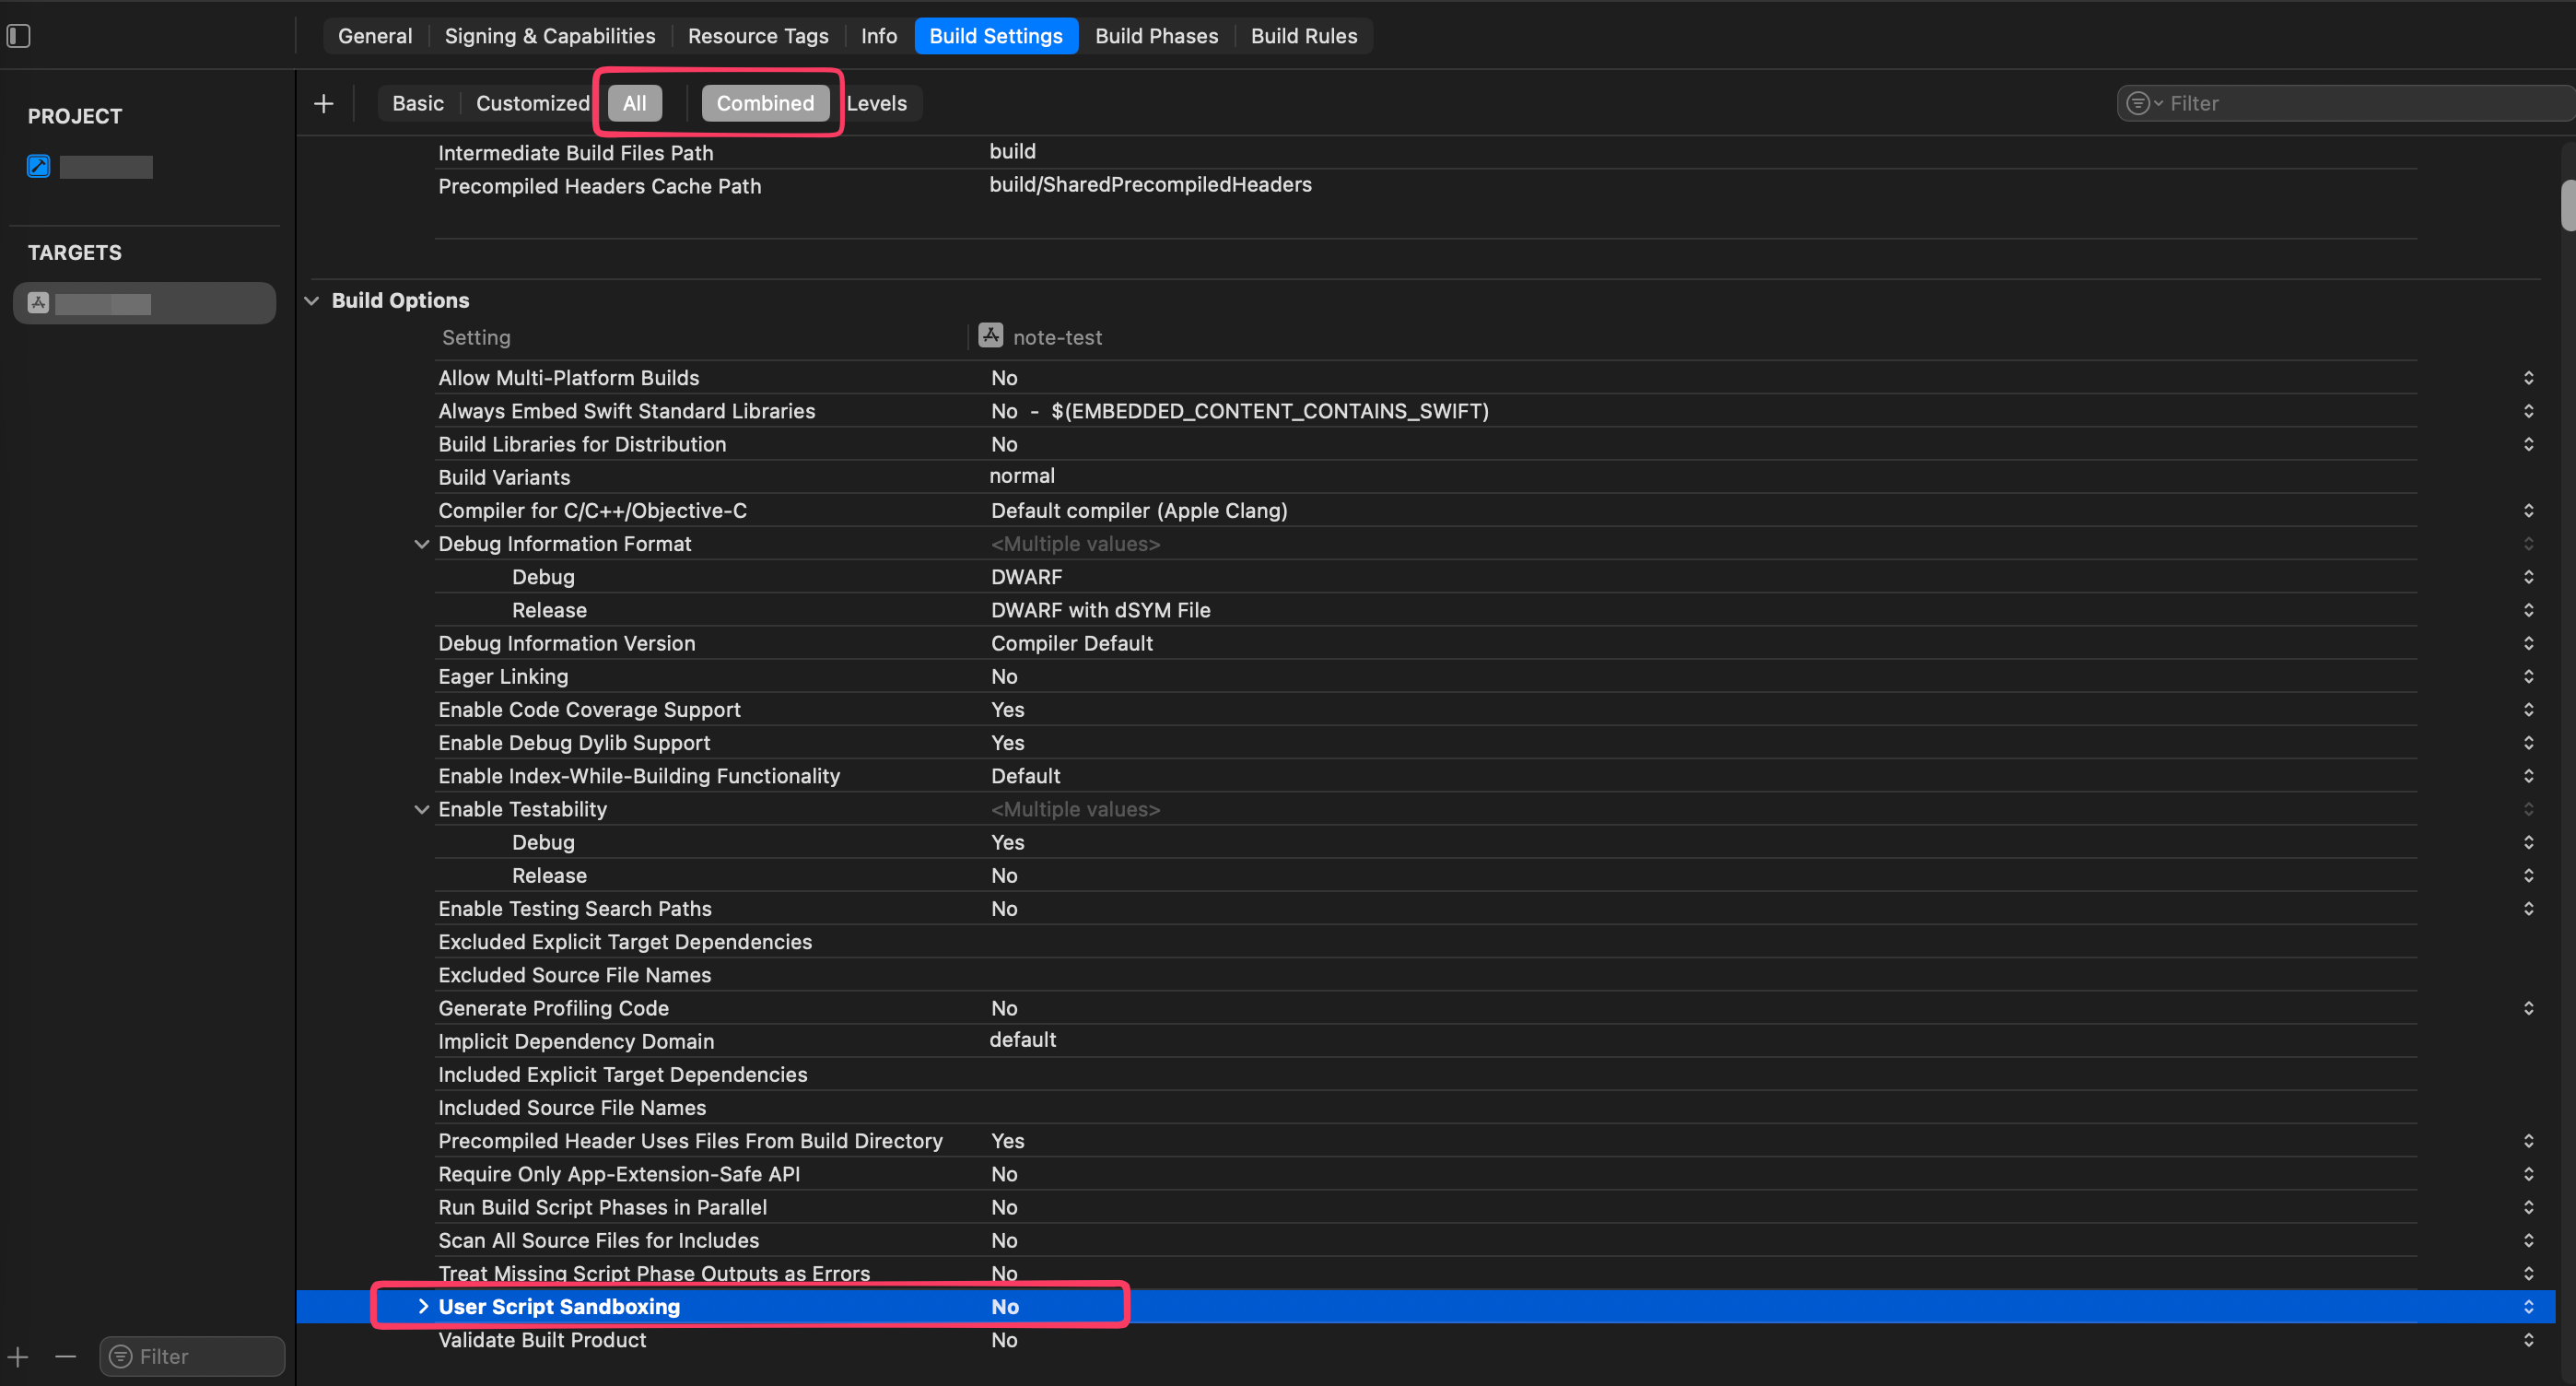The height and width of the screenshot is (1386, 2576).
Task: Click the note-test target icon in the settings header
Action: (x=990, y=336)
